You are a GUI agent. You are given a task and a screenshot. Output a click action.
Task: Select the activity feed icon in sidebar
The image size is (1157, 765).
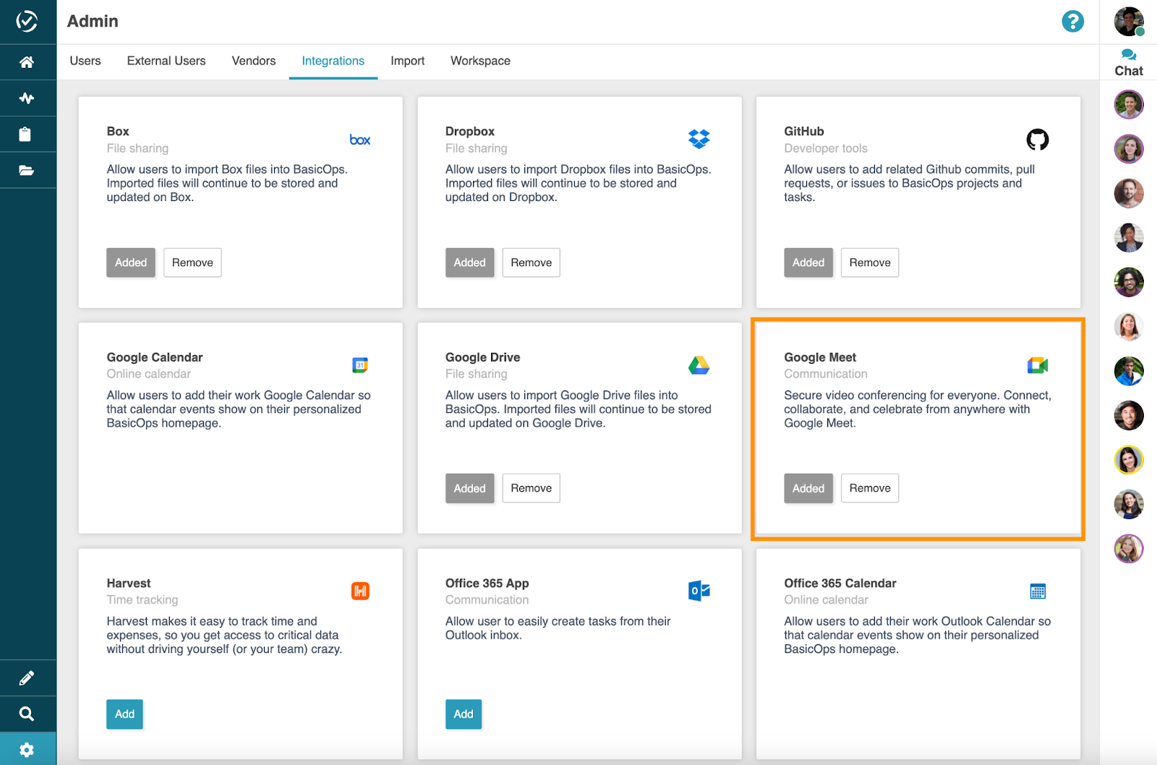pos(27,98)
